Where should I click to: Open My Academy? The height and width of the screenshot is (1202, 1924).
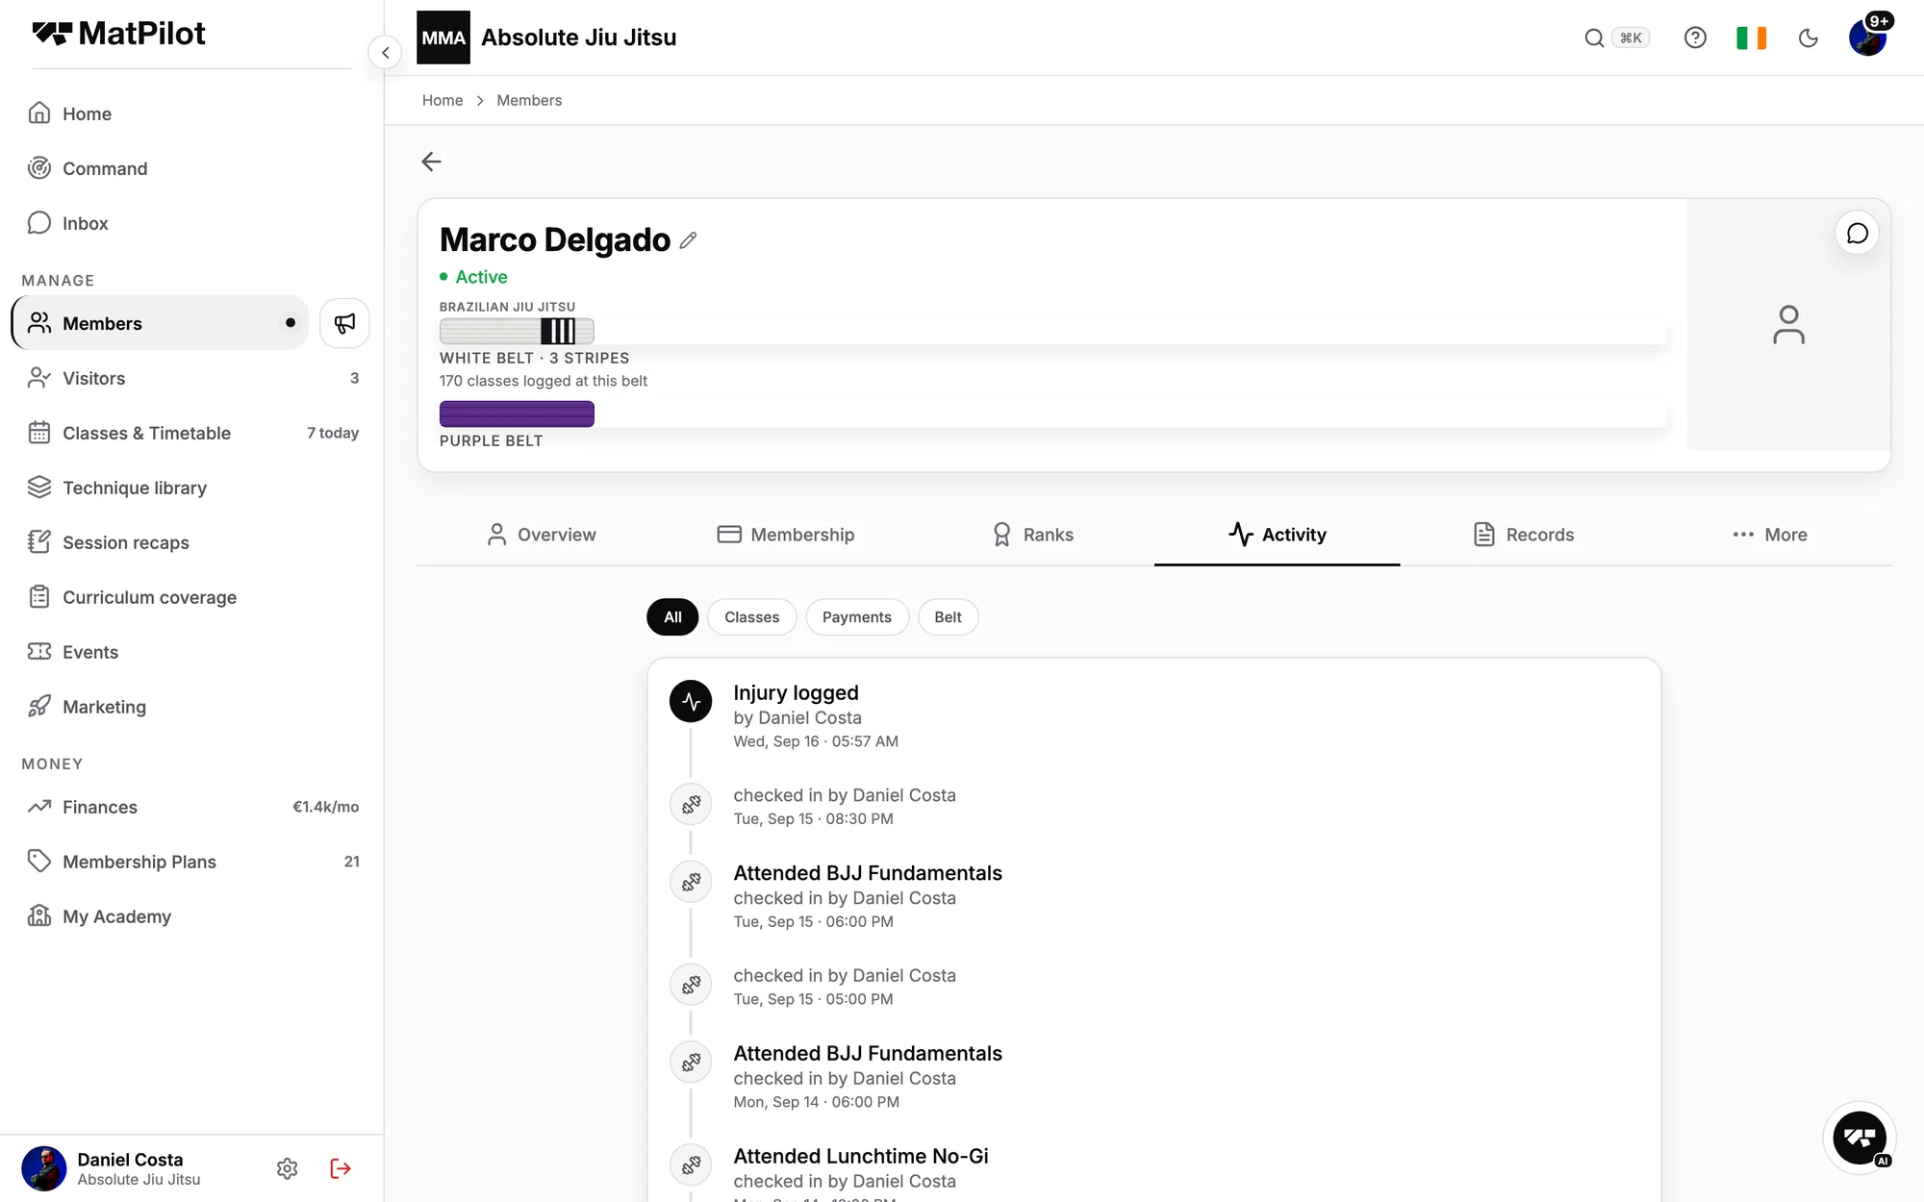coord(191,916)
